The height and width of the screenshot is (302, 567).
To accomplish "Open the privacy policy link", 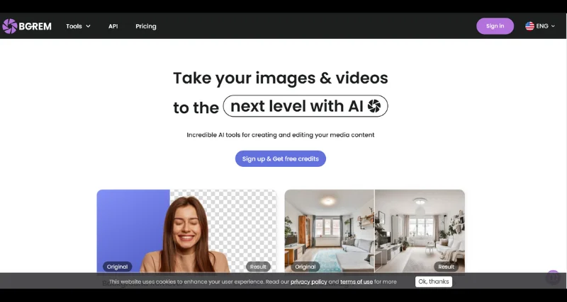I will coord(308,281).
